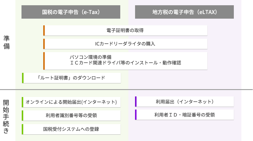Image resolution: width=253 pixels, height=141 pixels.
Task: Click orange bar beside ICカードリーダライタの購入
Action: click(44, 44)
